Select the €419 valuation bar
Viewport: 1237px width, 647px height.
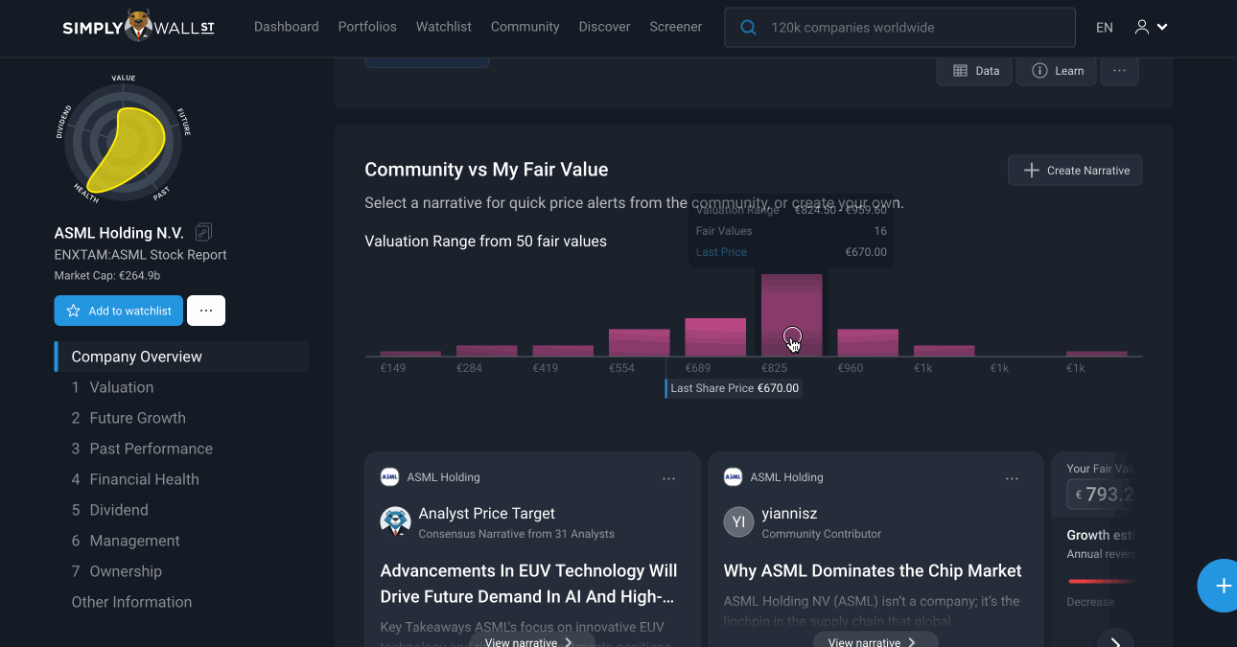click(x=563, y=351)
